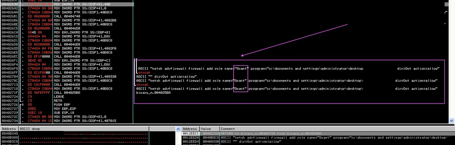The height and width of the screenshot is (145, 455).
Task: Click the CALL 004025BA instruction
Action: tap(67, 93)
